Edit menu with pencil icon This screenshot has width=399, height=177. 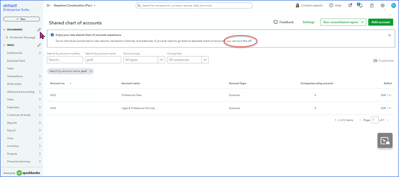39,45
